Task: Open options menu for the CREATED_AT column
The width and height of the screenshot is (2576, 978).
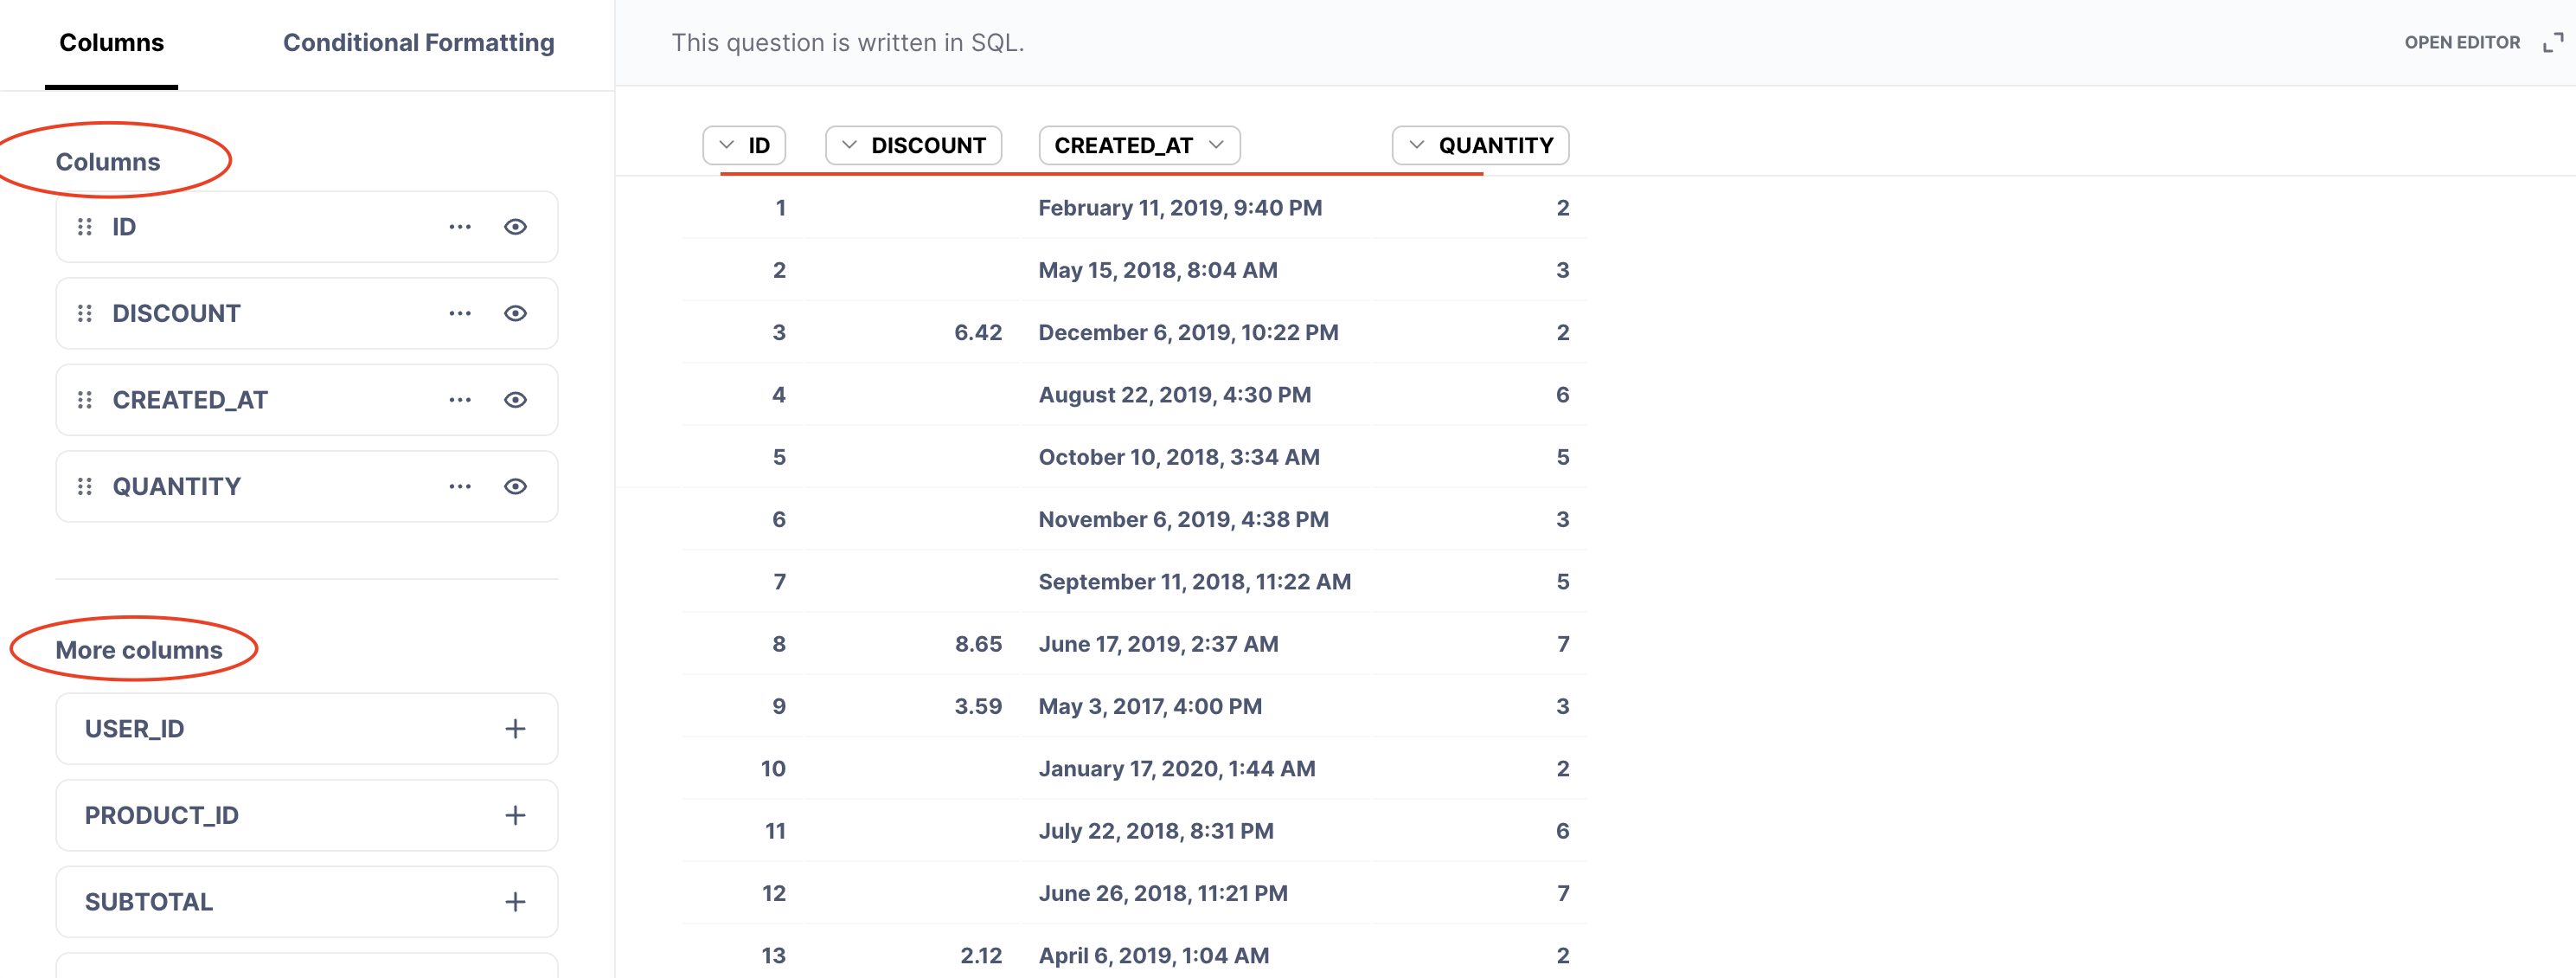Action: 459,399
